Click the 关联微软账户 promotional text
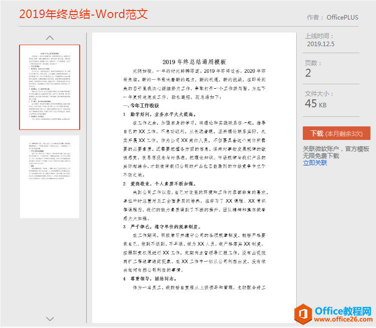 click(336, 152)
